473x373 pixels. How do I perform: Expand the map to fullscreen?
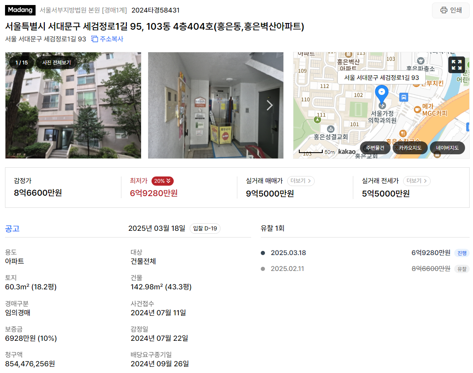coord(456,65)
